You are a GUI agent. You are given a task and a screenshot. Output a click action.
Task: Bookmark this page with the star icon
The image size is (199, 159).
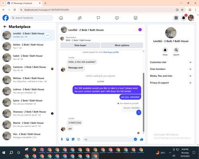pyautogui.click(x=182, y=10)
